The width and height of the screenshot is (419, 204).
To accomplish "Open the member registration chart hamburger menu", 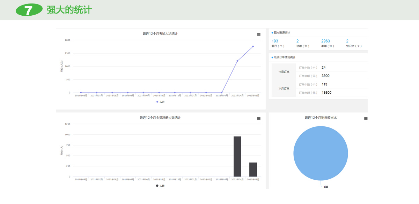I will (259, 119).
